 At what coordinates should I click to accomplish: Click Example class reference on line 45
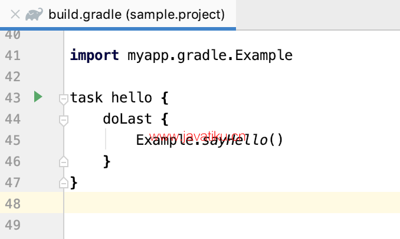coord(165,140)
